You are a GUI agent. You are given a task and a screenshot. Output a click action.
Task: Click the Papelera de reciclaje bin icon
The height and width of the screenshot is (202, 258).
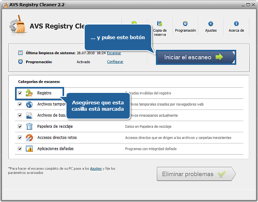(29, 126)
